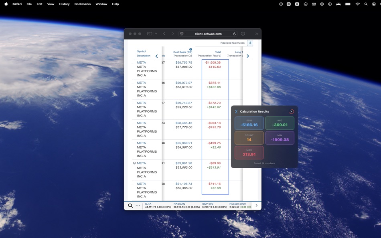Select the +$213.91 transaction total
Screen dimensions: 381x238
(214, 167)
